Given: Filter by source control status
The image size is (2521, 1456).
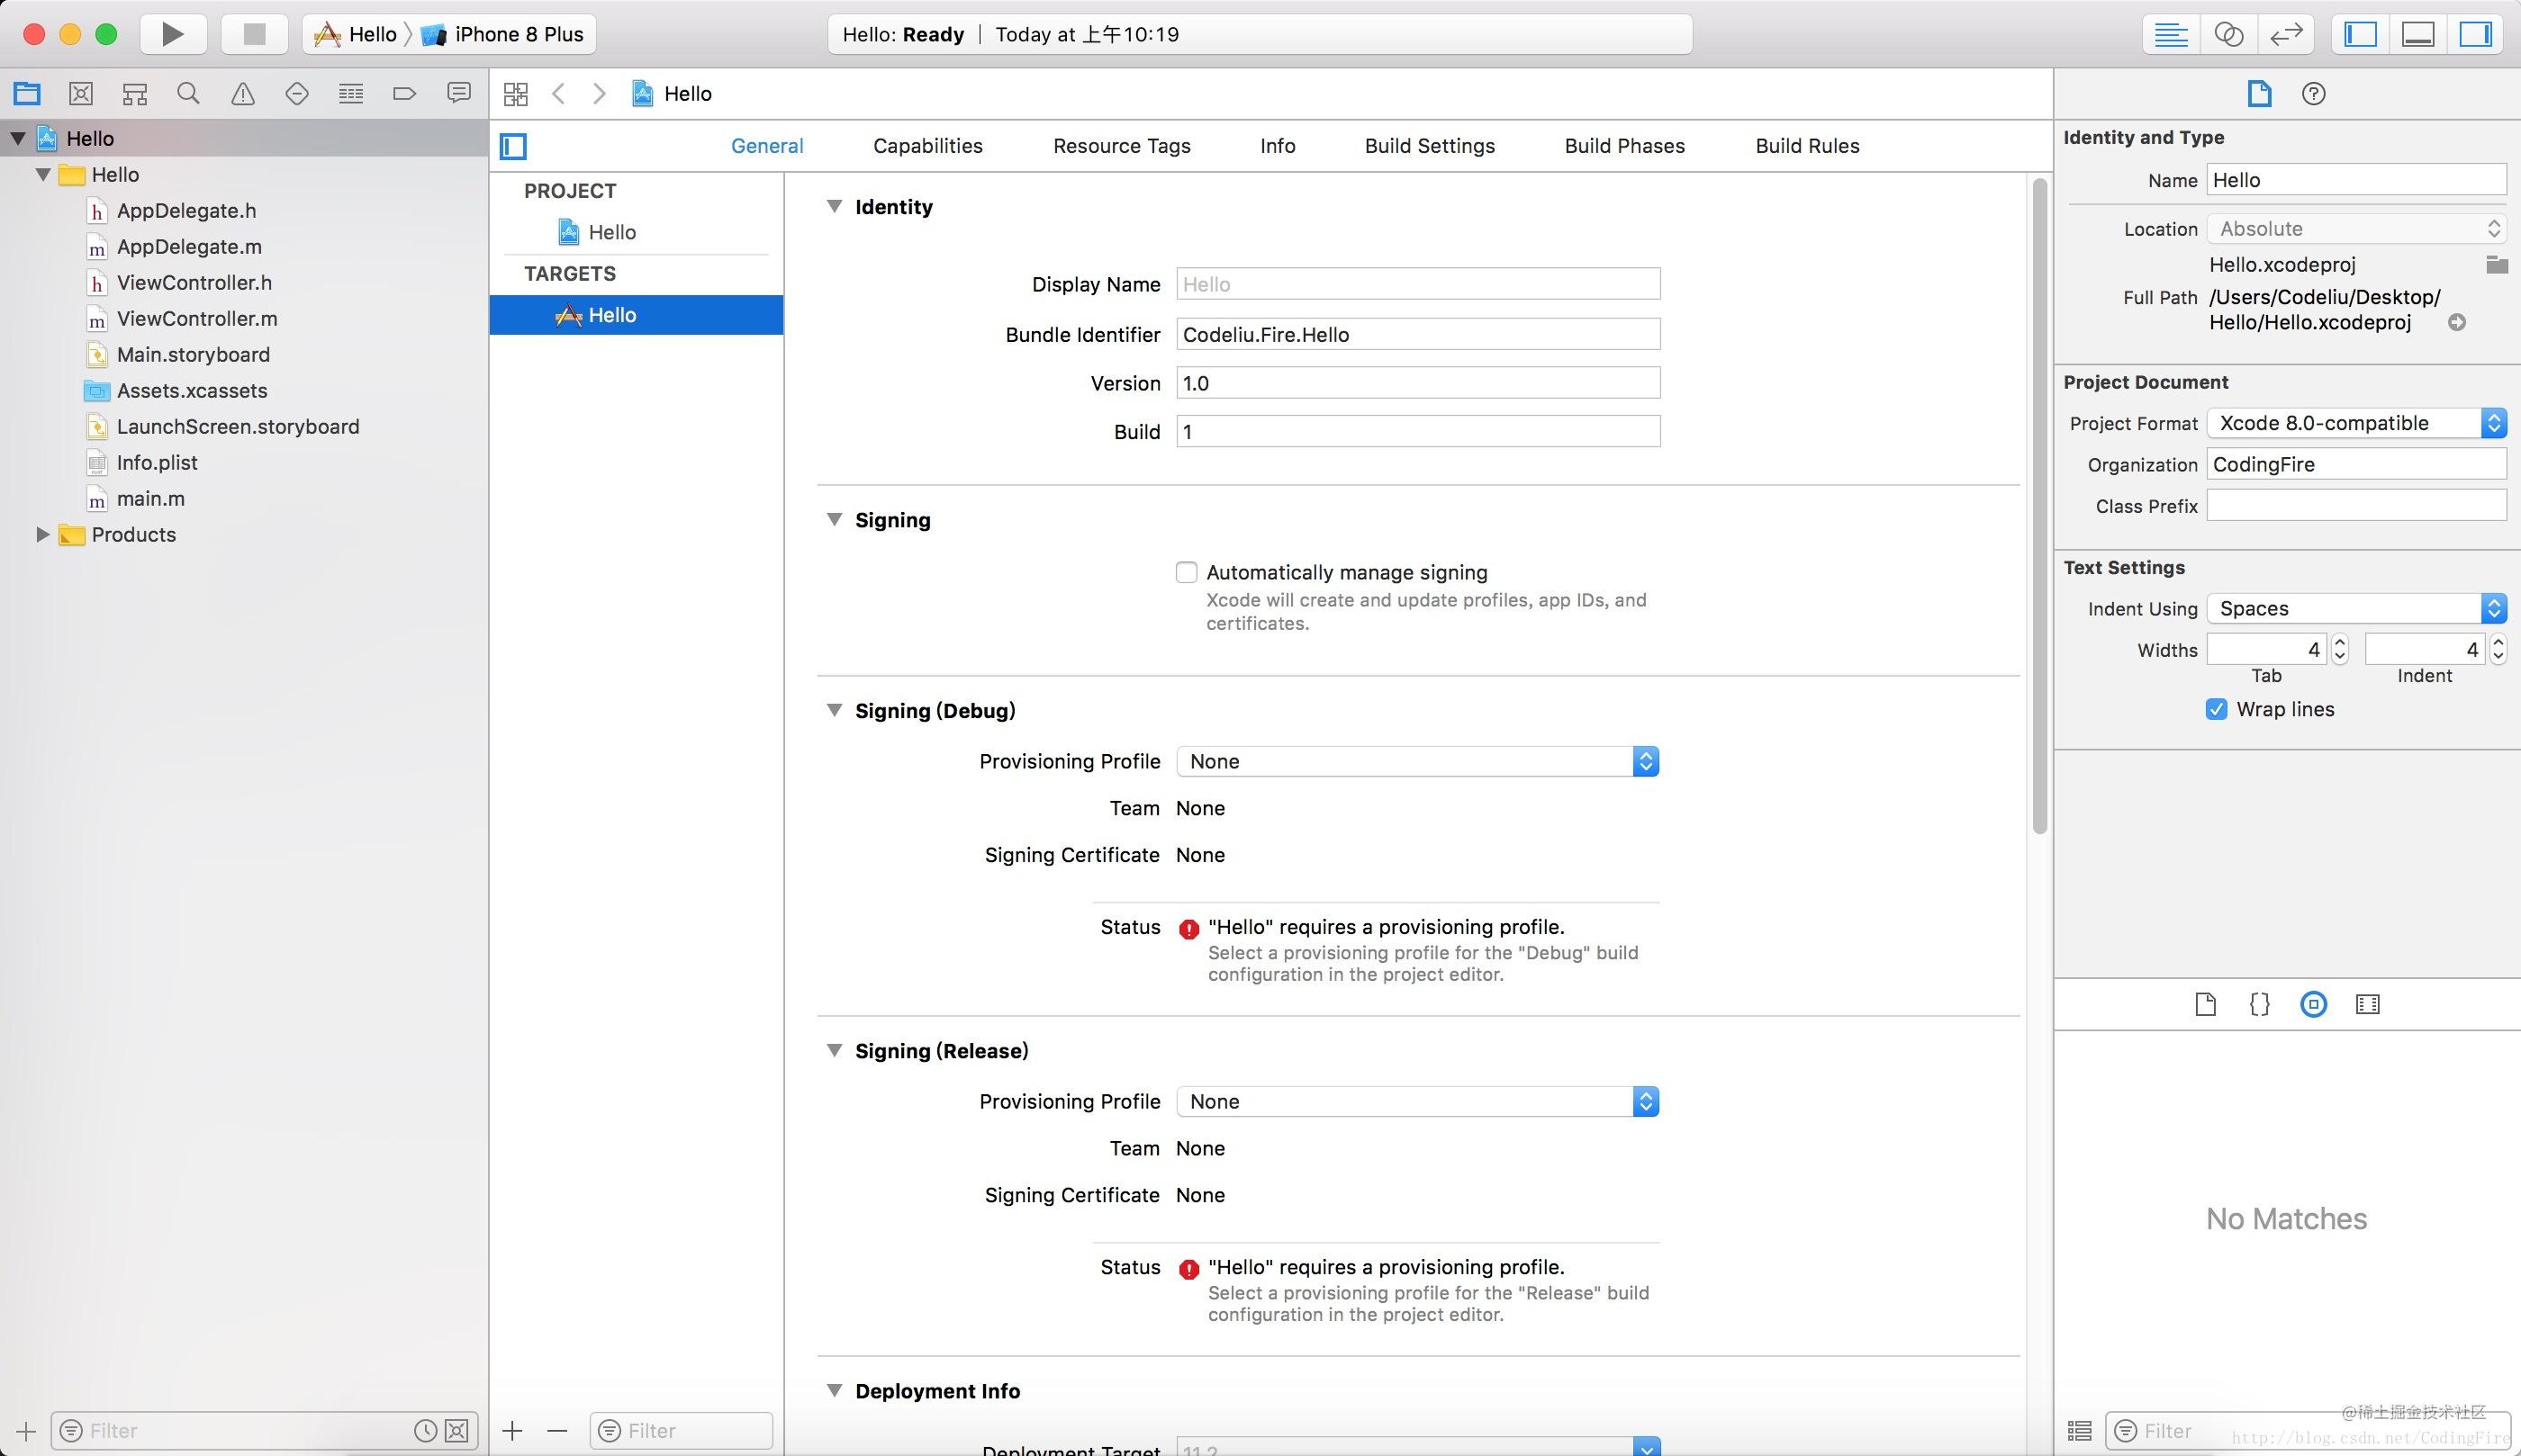Looking at the screenshot, I should [456, 1431].
